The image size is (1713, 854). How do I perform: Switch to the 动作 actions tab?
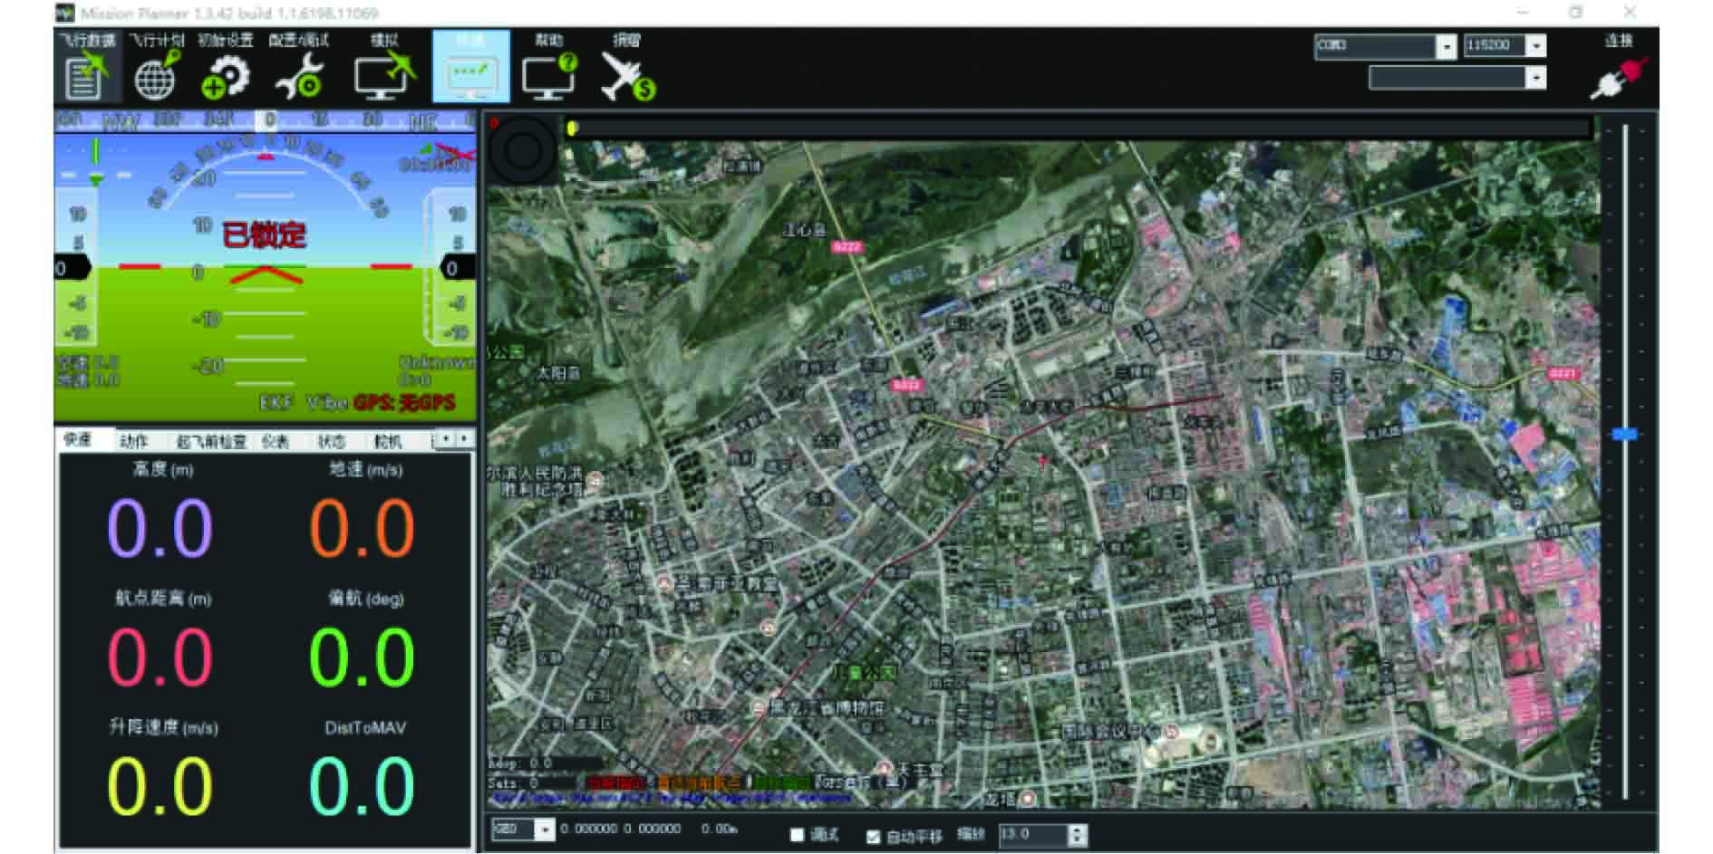133,441
